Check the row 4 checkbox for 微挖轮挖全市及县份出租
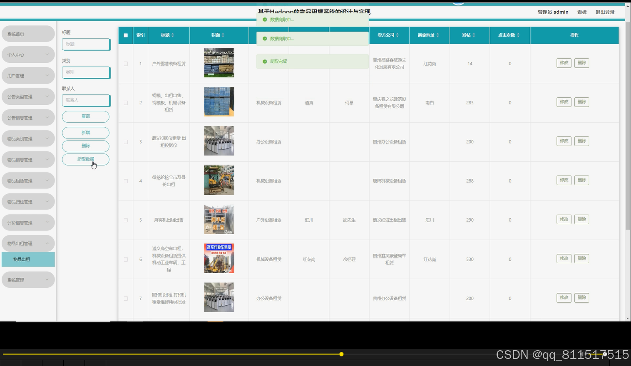The height and width of the screenshot is (366, 631). (x=126, y=181)
